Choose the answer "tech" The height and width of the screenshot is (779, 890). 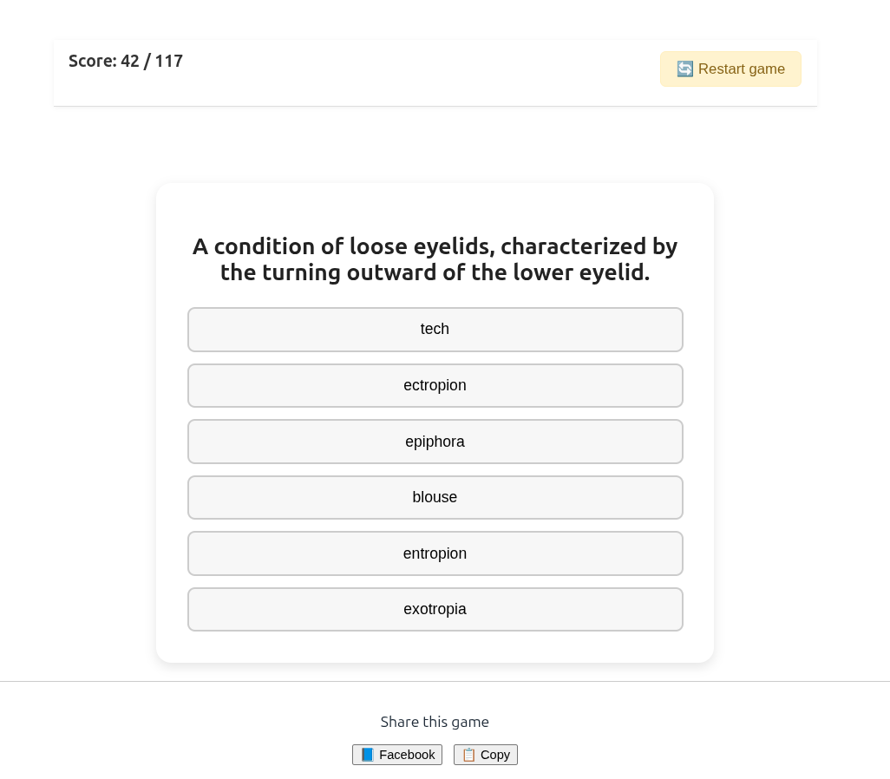tap(435, 330)
